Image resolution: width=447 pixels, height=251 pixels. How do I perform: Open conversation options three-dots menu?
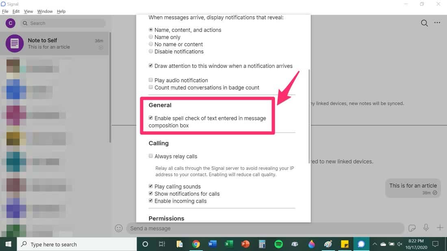[x=437, y=23]
